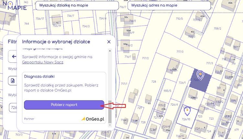Select parcel 679 on the map

237,130
